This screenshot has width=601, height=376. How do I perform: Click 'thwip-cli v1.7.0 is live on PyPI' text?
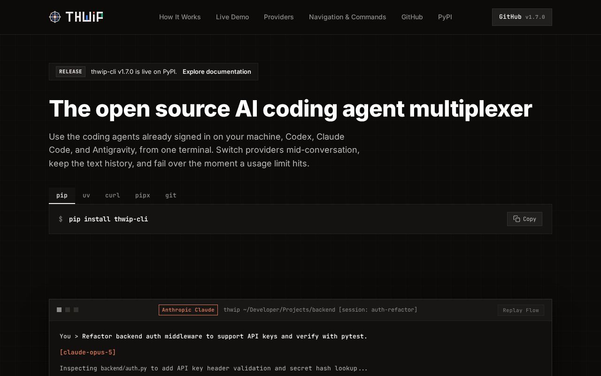134,71
